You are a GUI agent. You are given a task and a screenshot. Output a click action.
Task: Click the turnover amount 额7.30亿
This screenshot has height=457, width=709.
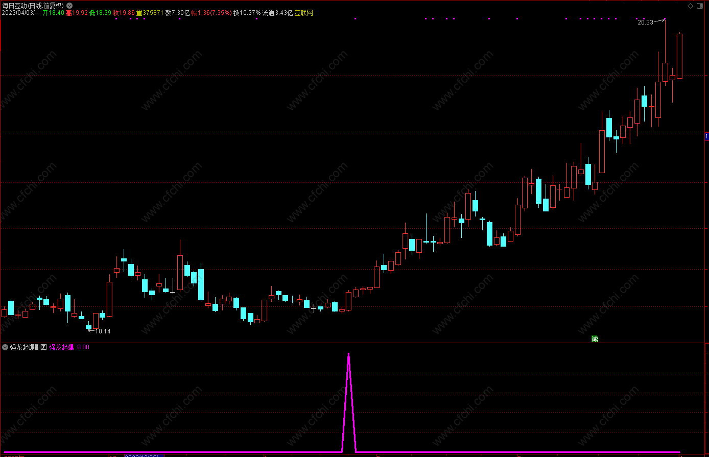click(x=177, y=13)
